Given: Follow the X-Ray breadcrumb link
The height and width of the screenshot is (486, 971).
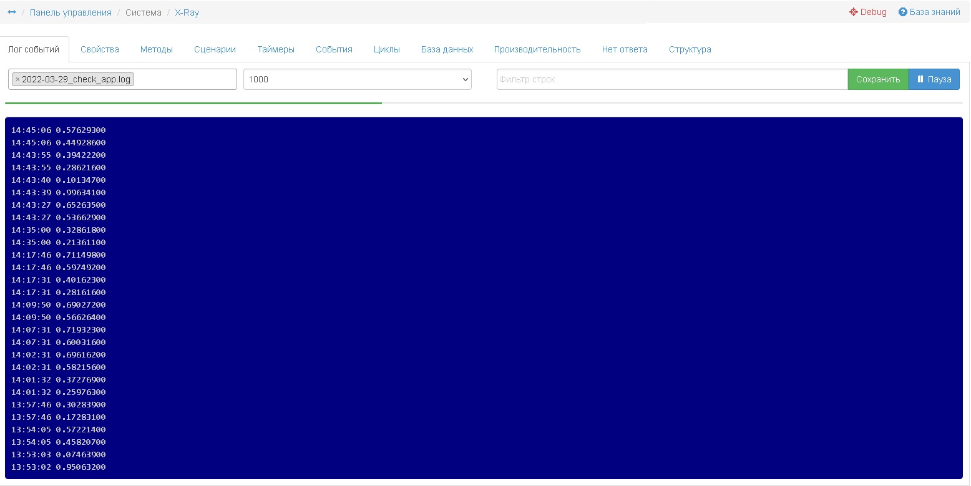Looking at the screenshot, I should [187, 12].
